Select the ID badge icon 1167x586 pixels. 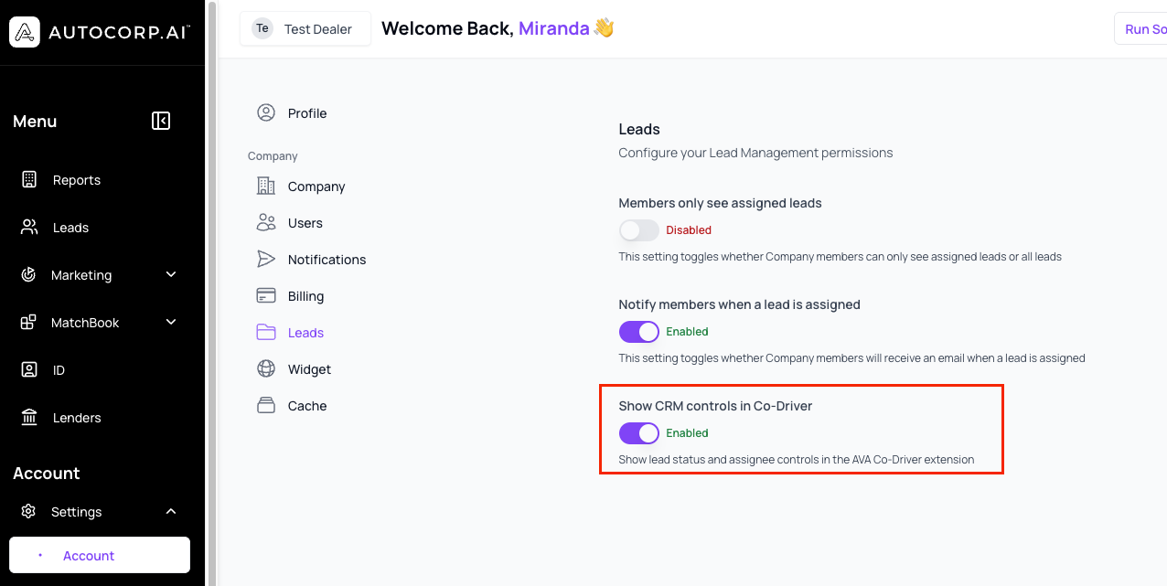tap(29, 370)
